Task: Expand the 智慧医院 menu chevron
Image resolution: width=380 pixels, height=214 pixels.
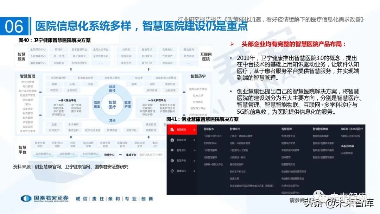Action: (x=194, y=130)
